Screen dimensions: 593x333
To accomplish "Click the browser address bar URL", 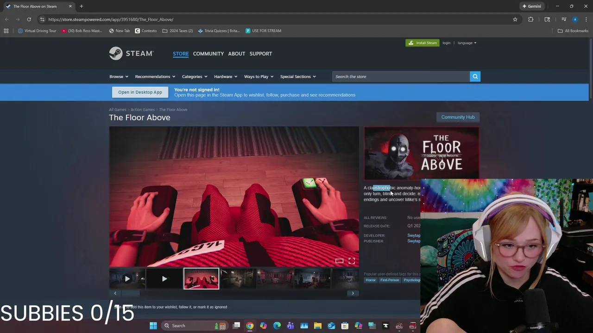I will 111,19.
